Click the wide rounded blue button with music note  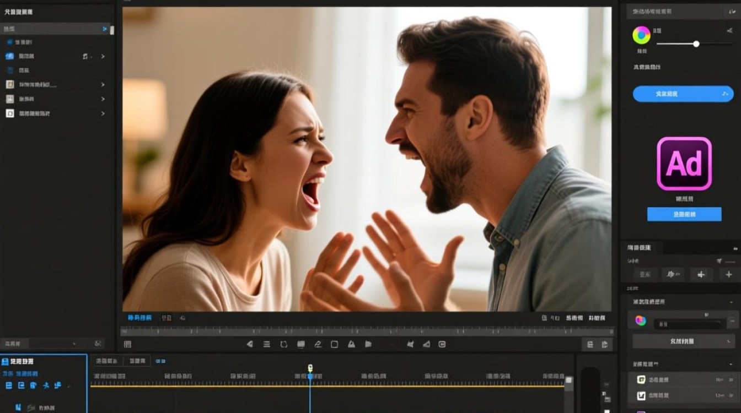[683, 94]
